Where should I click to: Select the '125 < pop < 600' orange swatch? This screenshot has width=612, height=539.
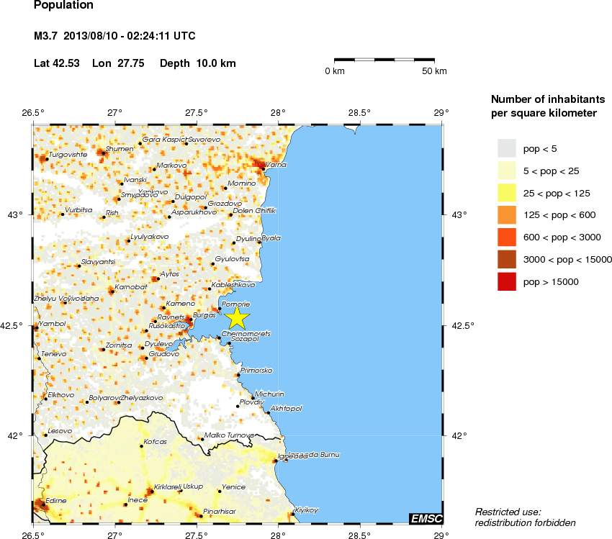[507, 215]
